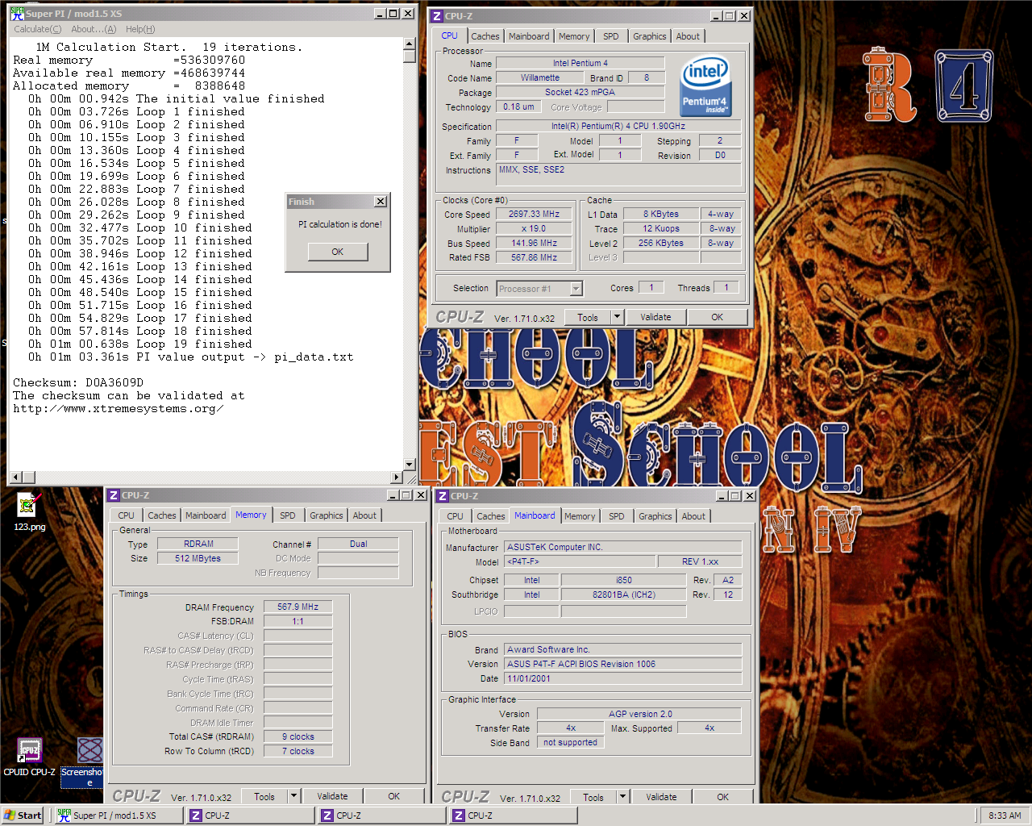Select Caches tab in the Mainboard CPU-Z window

click(491, 516)
